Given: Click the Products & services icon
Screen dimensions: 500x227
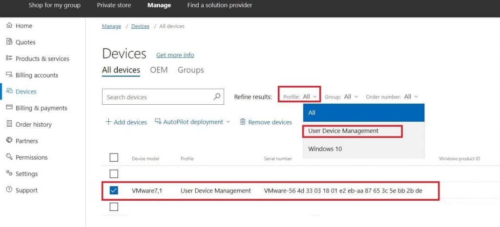Looking at the screenshot, I should click(x=9, y=58).
